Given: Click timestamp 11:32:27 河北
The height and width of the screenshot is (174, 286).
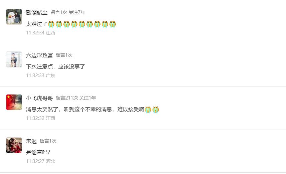Looking at the screenshot, I should (40, 161).
